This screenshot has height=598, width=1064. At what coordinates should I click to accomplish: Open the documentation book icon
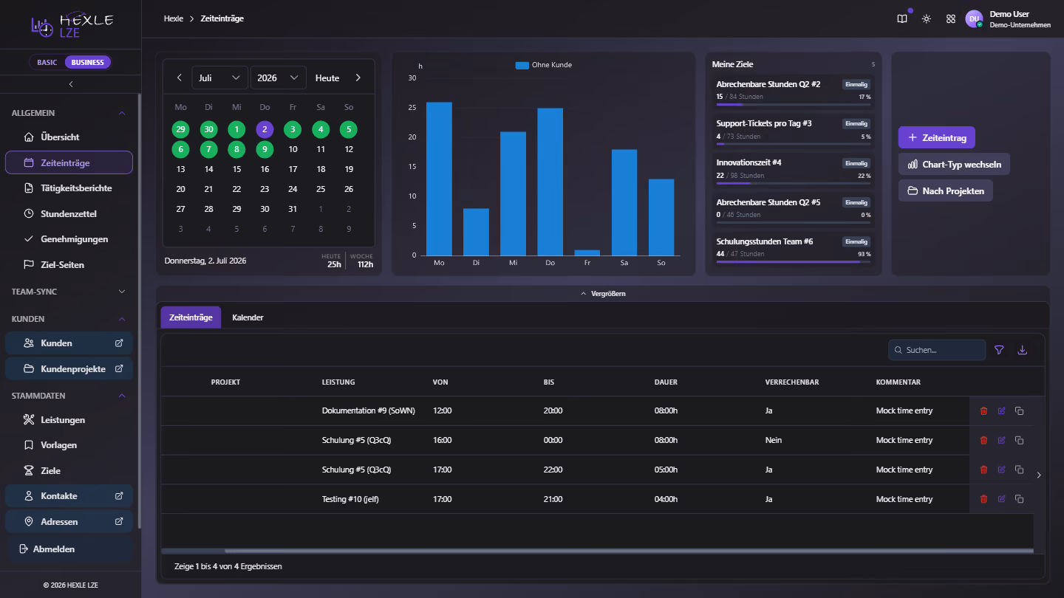902,18
